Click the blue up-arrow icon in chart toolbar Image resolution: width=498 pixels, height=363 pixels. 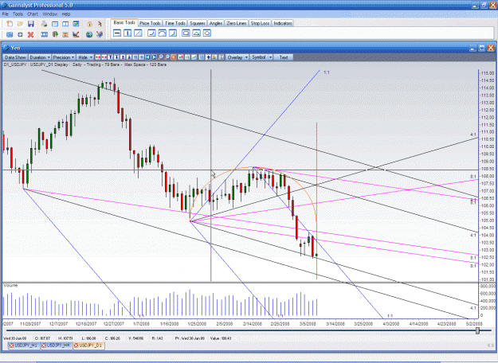208,57
